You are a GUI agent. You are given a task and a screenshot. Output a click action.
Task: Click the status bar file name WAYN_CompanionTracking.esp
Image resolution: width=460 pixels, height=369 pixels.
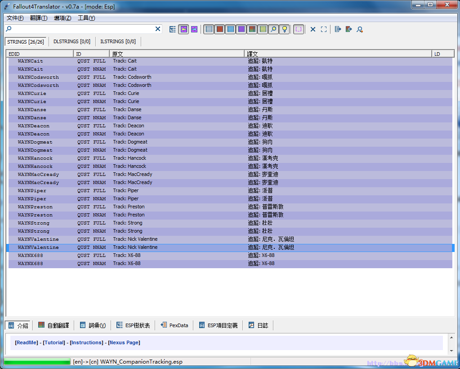(141, 362)
